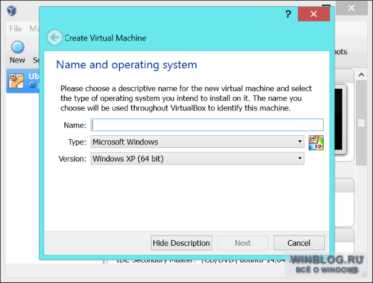Click the Next button
Screen dimensions: 373x283
243,243
